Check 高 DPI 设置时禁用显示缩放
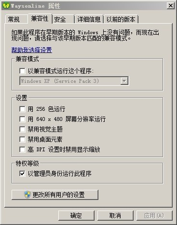177x225 pixels. click(x=22, y=149)
